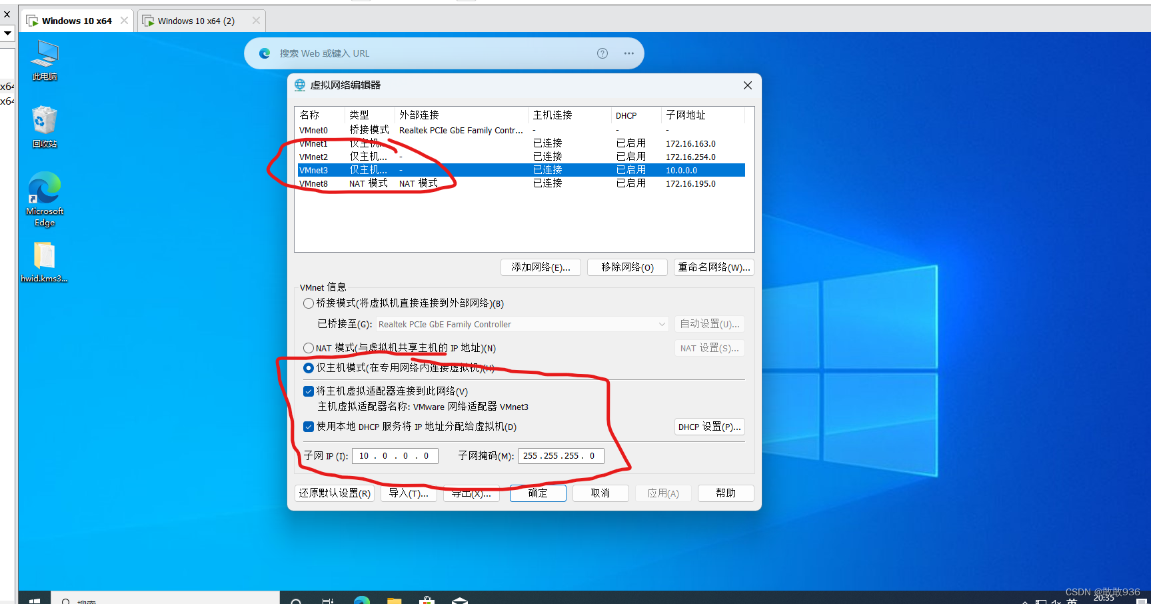Click the VM icon on Windows 10 x64 tab

[32, 21]
